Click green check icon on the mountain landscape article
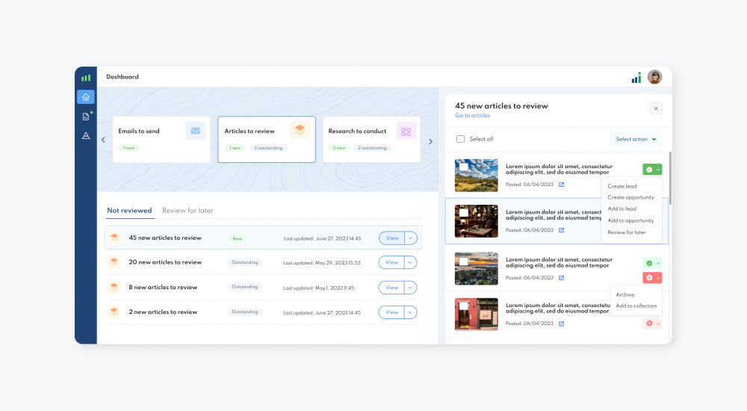The image size is (747, 411). point(649,170)
